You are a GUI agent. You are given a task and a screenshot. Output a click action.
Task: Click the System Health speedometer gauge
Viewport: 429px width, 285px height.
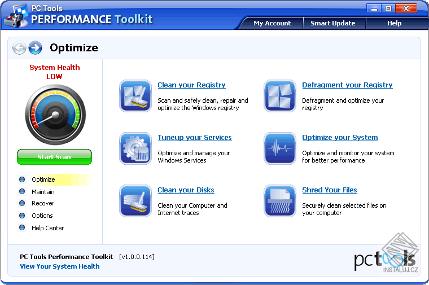(x=55, y=115)
